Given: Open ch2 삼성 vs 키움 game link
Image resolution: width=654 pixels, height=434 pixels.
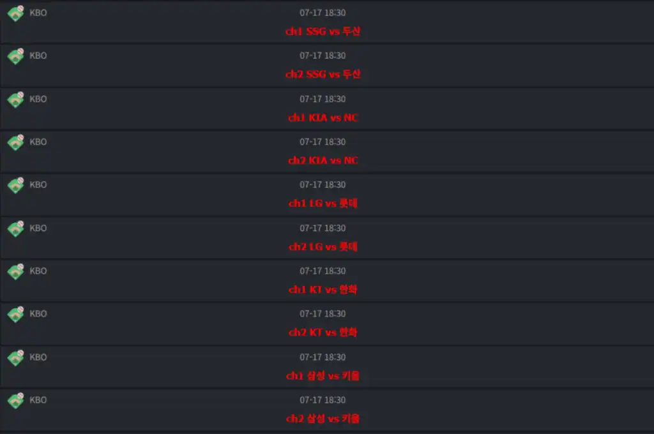Looking at the screenshot, I should (323, 419).
